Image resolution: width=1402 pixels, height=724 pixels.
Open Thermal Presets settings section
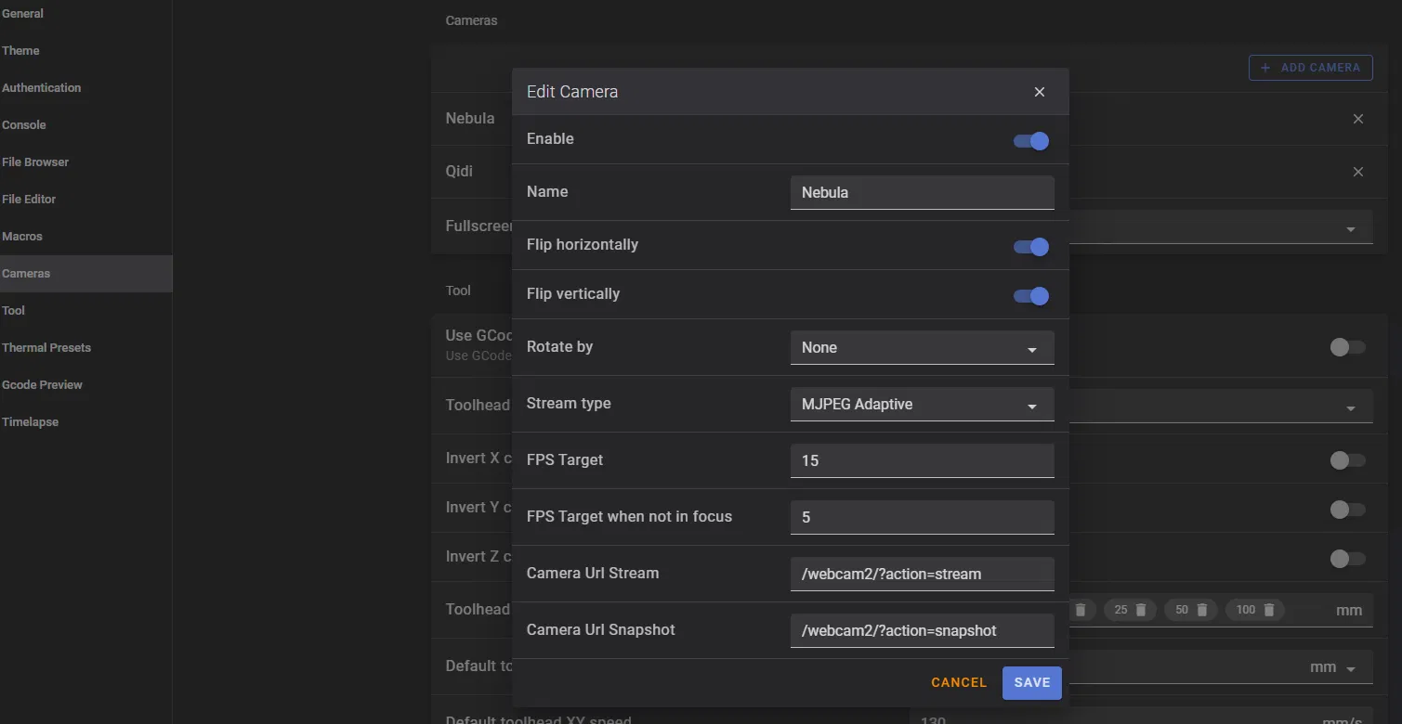46,348
